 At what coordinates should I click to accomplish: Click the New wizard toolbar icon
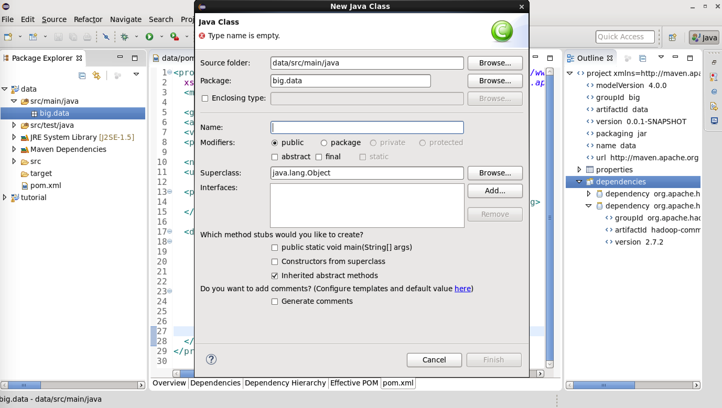[8, 37]
